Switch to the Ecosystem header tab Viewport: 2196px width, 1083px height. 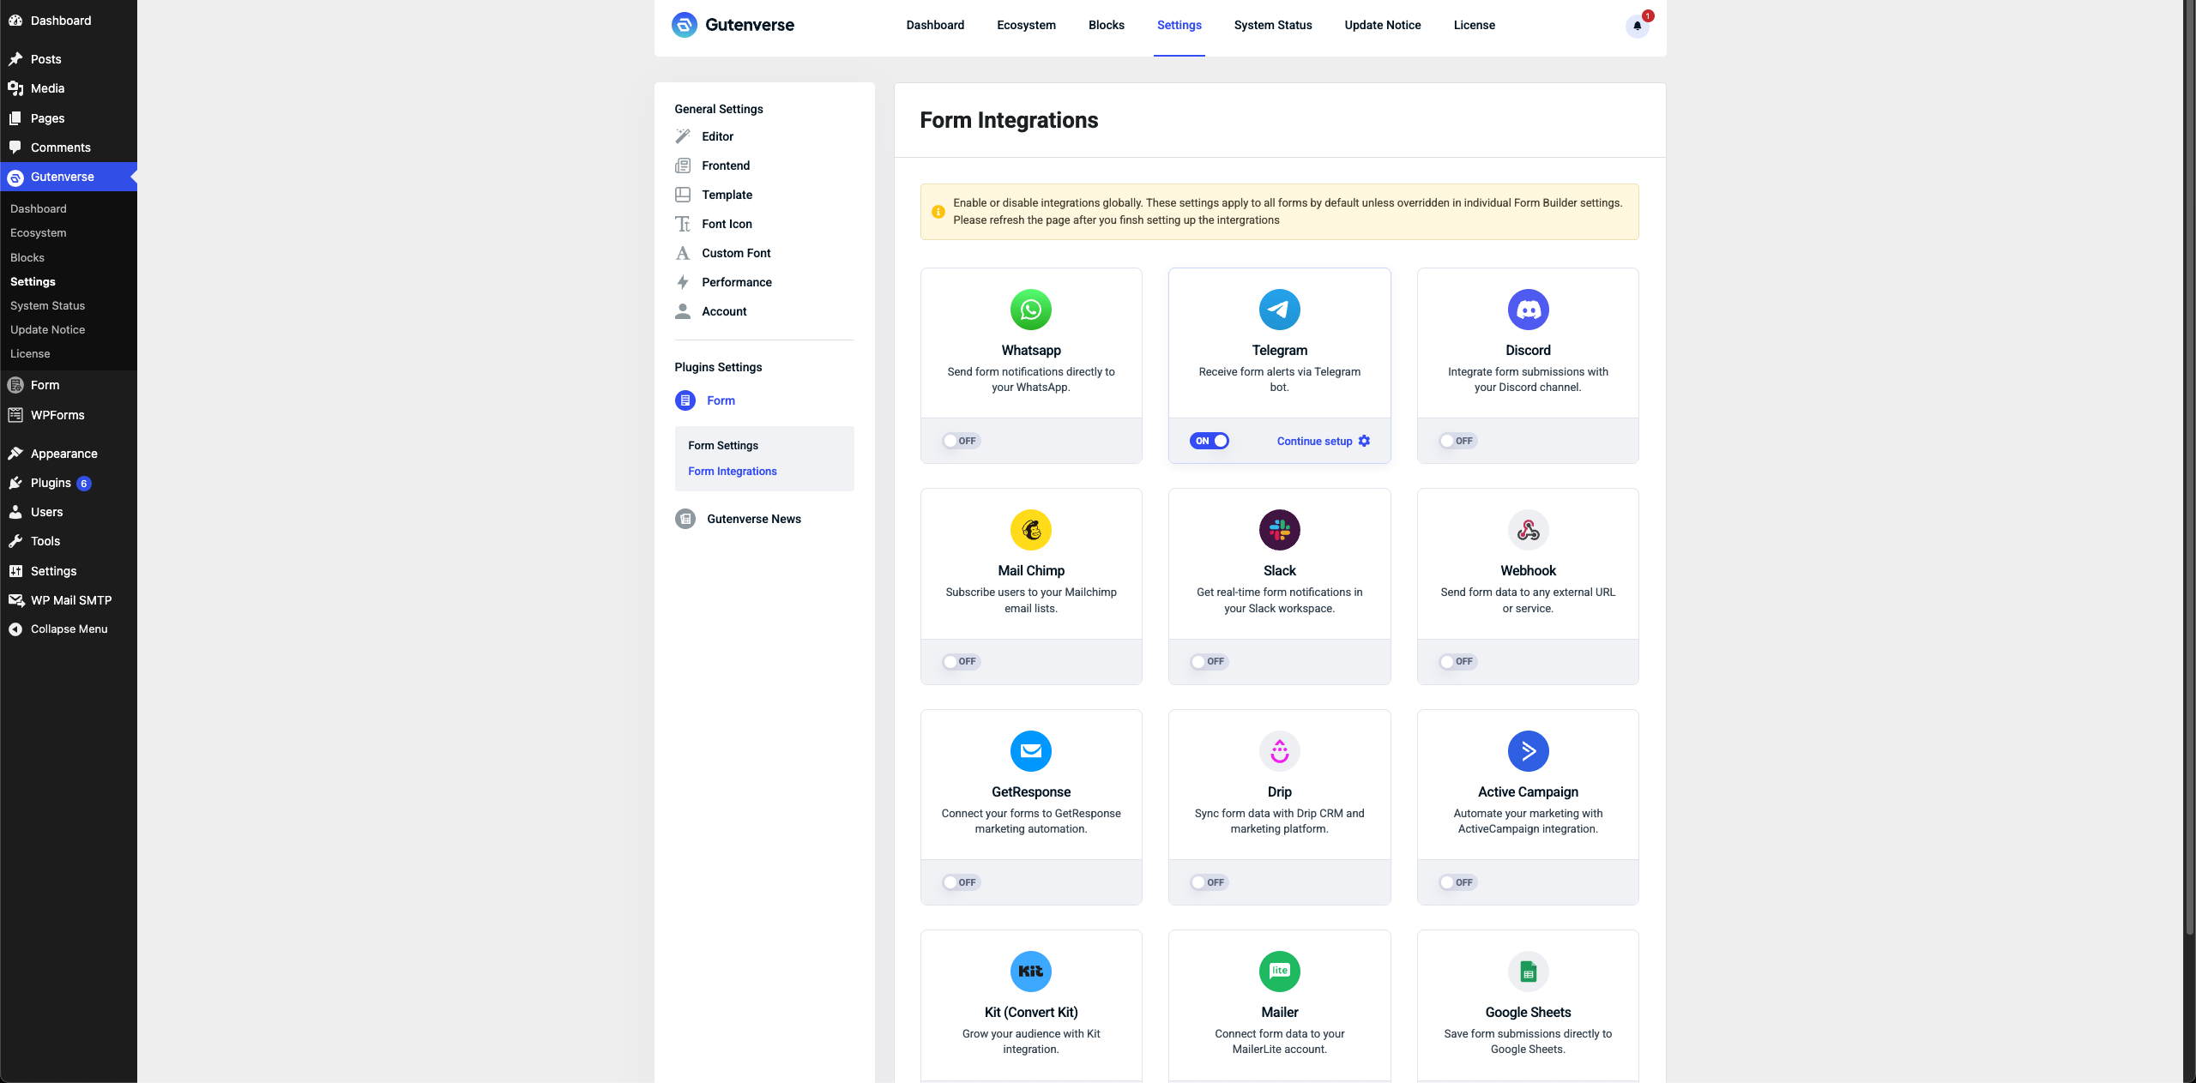[x=1026, y=26]
